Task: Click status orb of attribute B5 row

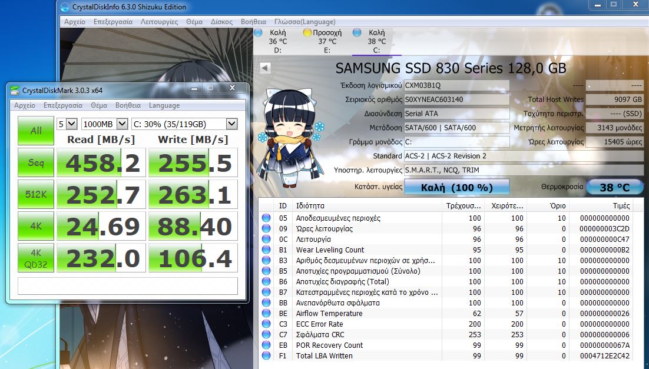Action: (x=266, y=271)
